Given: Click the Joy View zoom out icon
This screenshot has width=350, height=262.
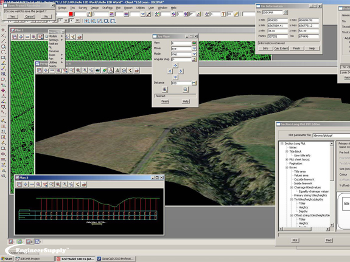Looking at the screenshot, I should 186,89.
